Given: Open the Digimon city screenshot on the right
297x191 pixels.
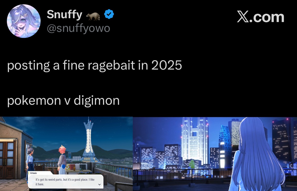Looking at the screenshot, I should (x=215, y=154).
